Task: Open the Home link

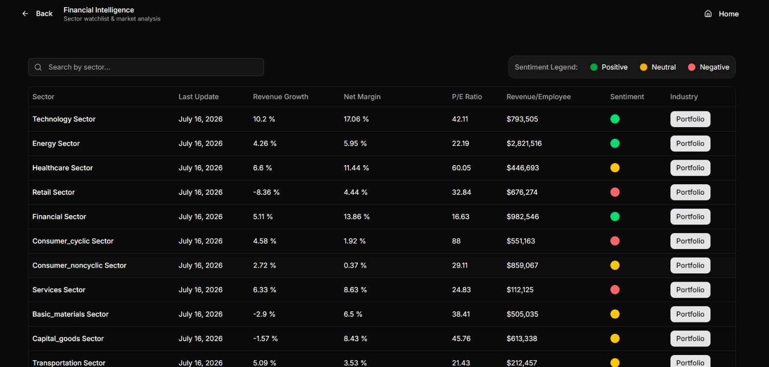Action: tap(721, 14)
